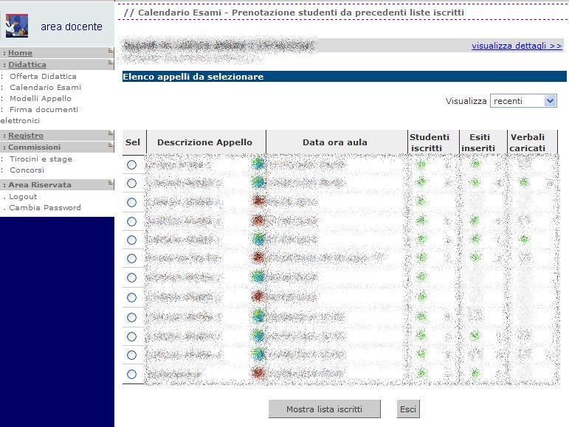569x427 pixels.
Task: Collapse the Area Riservata section via its corner icon
Action: tap(110, 183)
